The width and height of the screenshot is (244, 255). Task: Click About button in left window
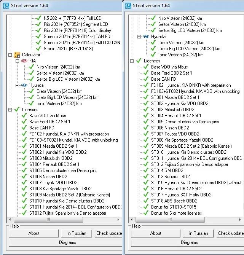(x=34, y=233)
